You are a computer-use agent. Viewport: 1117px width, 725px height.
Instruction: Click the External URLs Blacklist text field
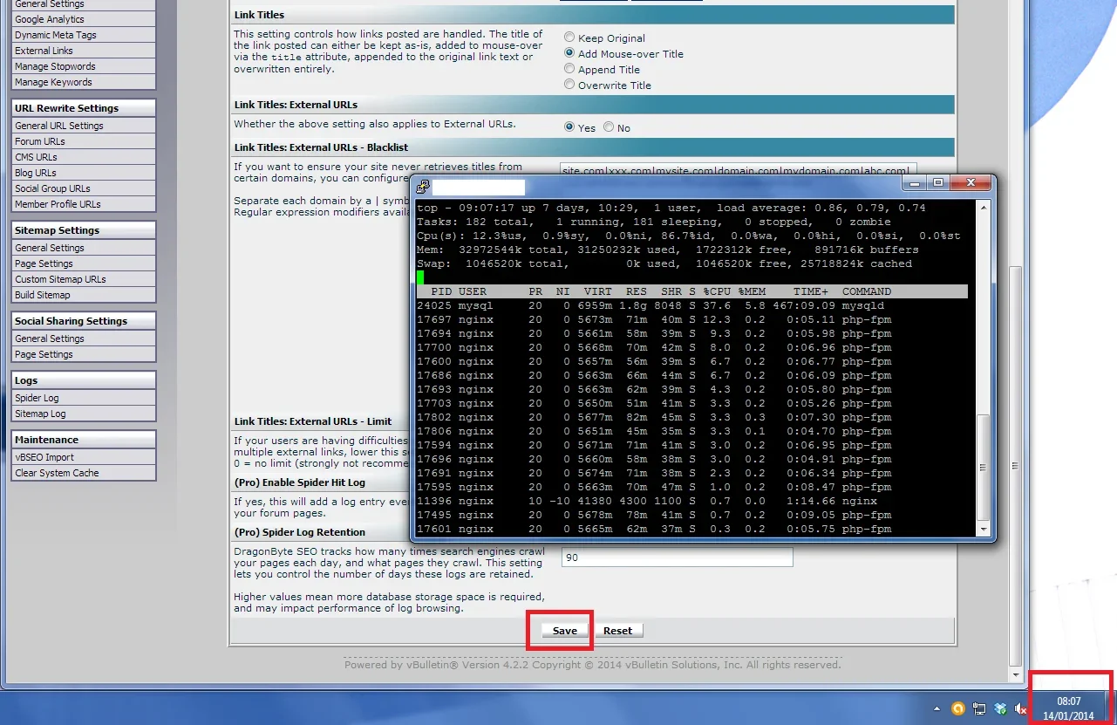click(738, 168)
